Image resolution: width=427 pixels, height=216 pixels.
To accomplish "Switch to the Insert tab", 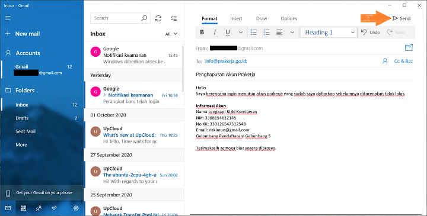I will pos(236,18).
